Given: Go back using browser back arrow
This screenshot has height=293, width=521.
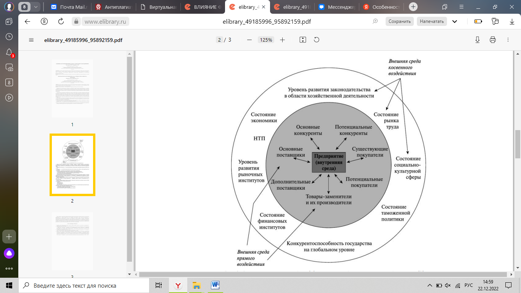Looking at the screenshot, I should click(x=27, y=21).
